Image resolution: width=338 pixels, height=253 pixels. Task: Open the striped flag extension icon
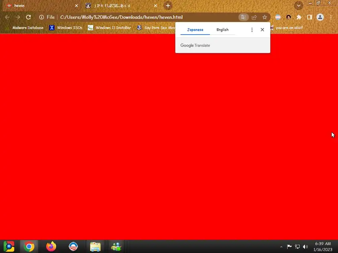point(278,17)
